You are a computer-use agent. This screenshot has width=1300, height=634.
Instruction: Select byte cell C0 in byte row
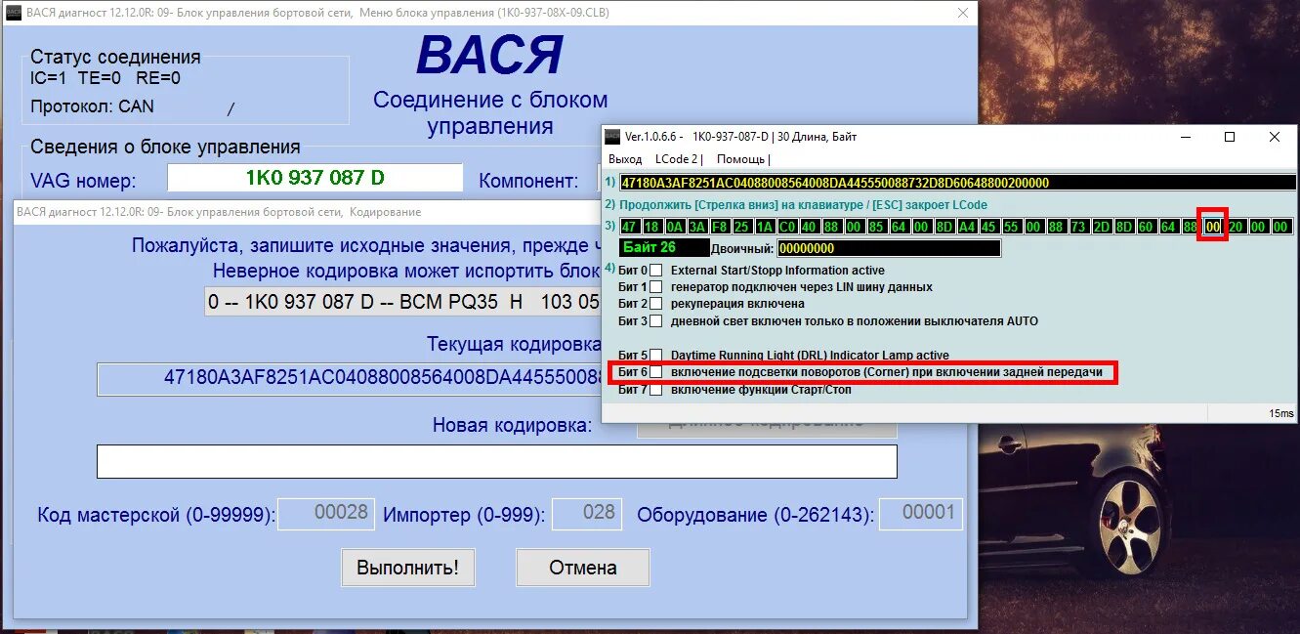pyautogui.click(x=787, y=227)
